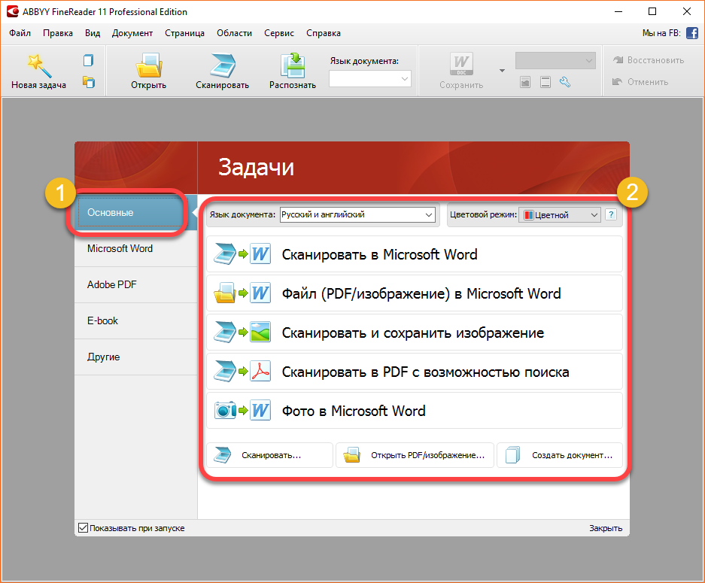Click the Facebook icon next to Мы на FB
Viewport: 705px width, 583px height.
coord(692,33)
